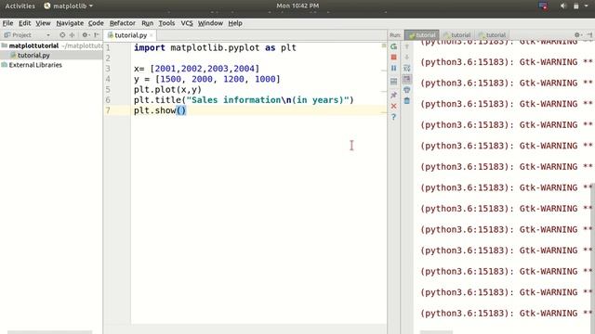Open the system menu arrow in top bar
The height and width of the screenshot is (334, 595).
pyautogui.click(x=587, y=6)
